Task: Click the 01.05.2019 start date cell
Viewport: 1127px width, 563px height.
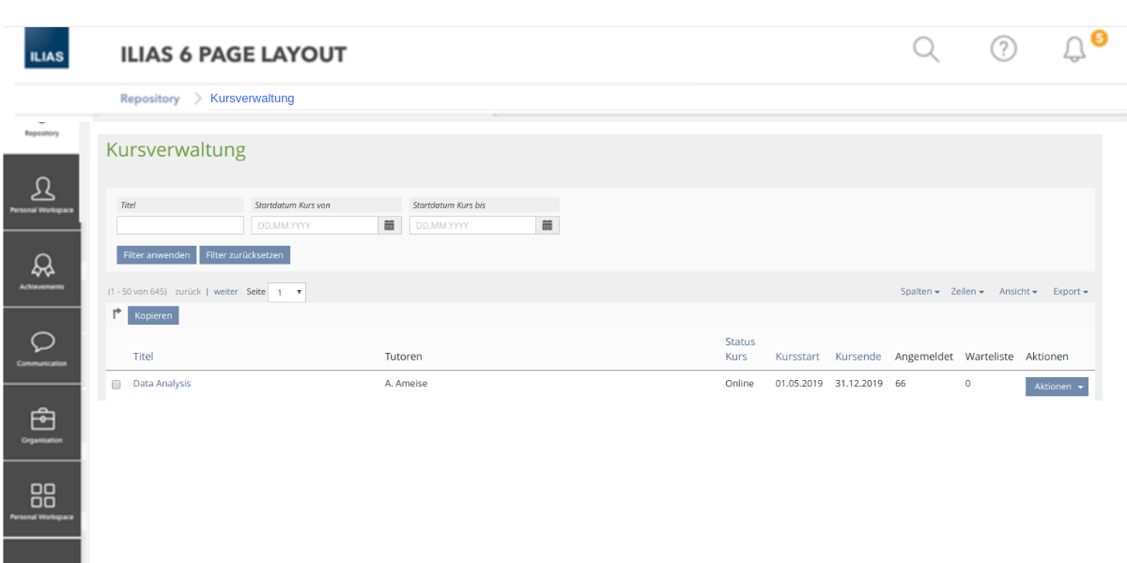Action: pos(799,384)
